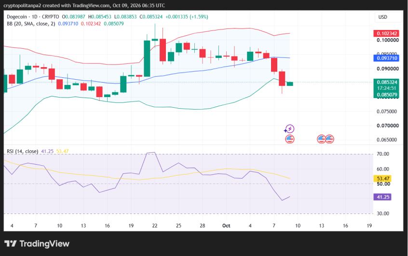Screen dimensions: 408x256
Task: Click the yellow 53.47 value in RSI legend
Action: click(x=62, y=151)
